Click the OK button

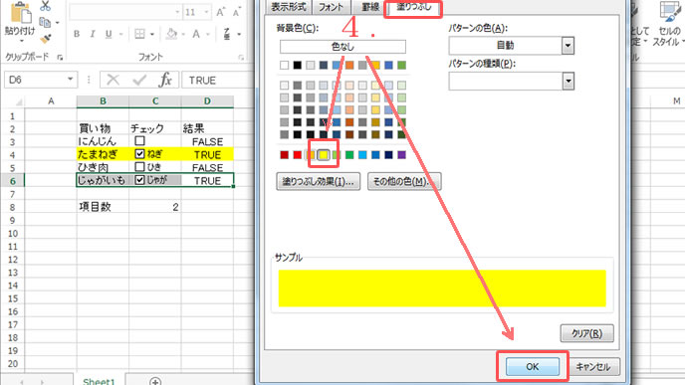532,367
